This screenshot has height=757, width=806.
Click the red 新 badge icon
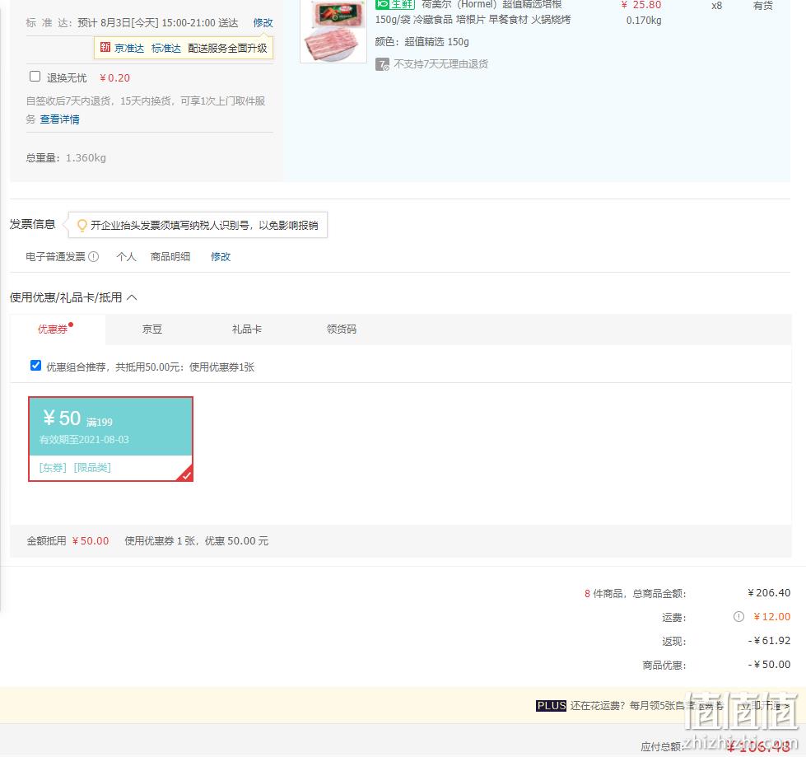point(105,47)
